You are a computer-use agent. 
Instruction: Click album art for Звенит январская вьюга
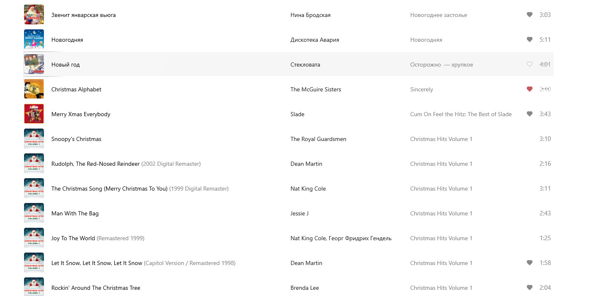point(34,15)
